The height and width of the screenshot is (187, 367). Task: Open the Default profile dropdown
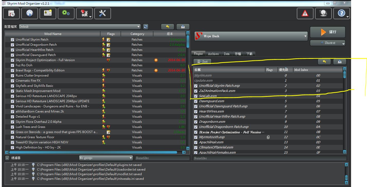80,27
